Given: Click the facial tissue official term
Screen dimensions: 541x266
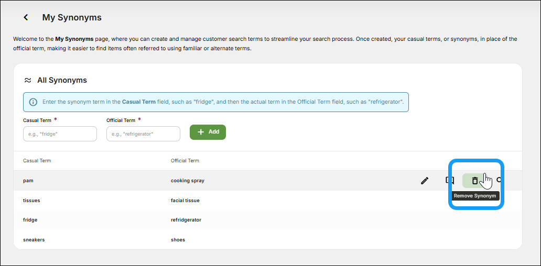Looking at the screenshot, I should tap(185, 201).
